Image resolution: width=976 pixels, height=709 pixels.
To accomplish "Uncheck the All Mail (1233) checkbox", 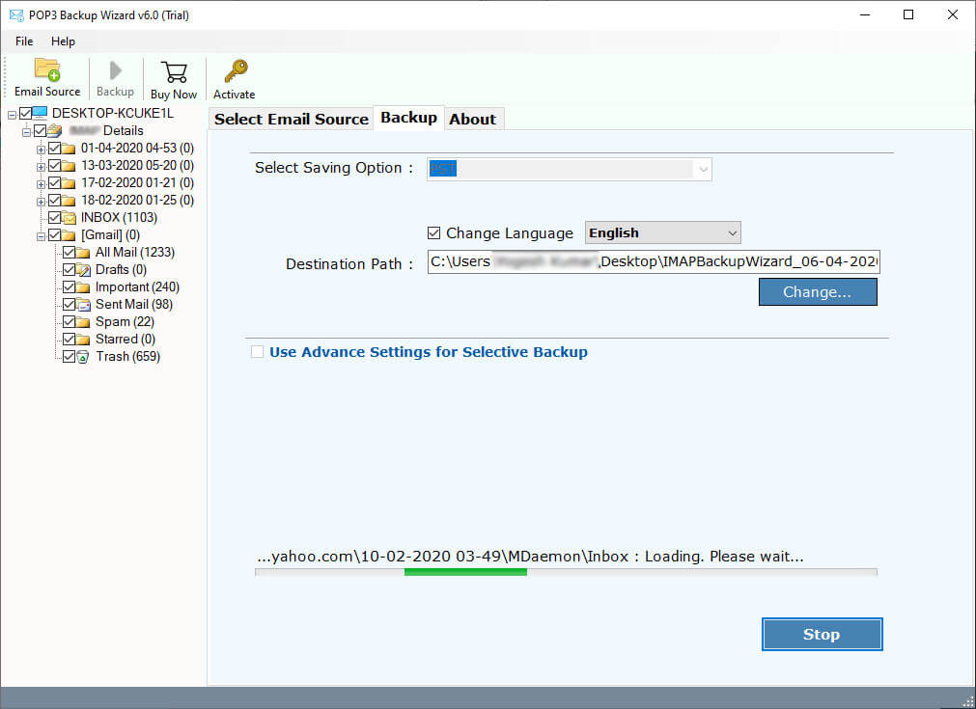I will (x=70, y=253).
